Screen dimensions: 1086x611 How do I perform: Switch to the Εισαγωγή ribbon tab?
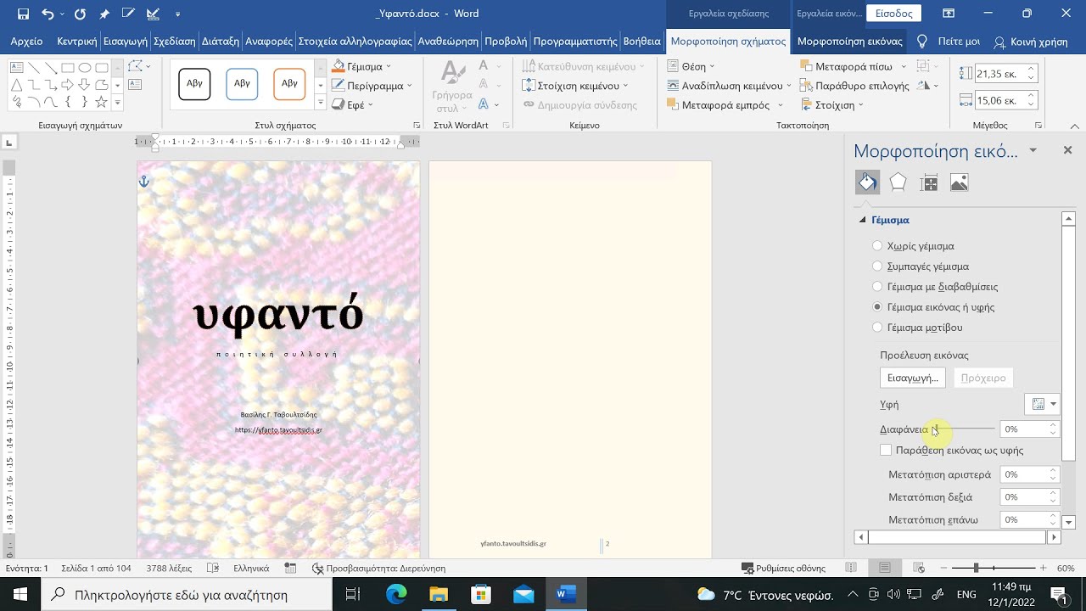click(125, 41)
